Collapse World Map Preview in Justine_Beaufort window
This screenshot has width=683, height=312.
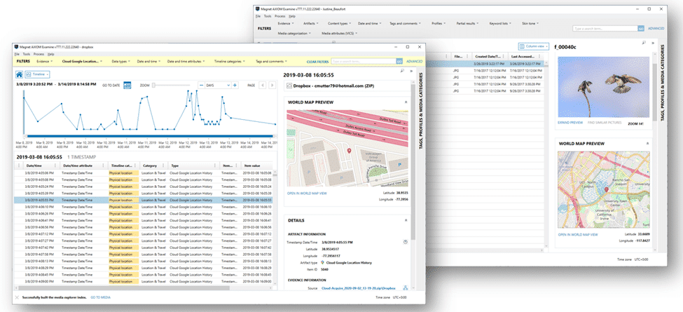point(647,143)
